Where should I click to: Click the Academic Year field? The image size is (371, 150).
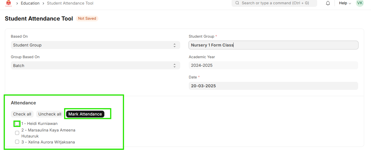273,65
